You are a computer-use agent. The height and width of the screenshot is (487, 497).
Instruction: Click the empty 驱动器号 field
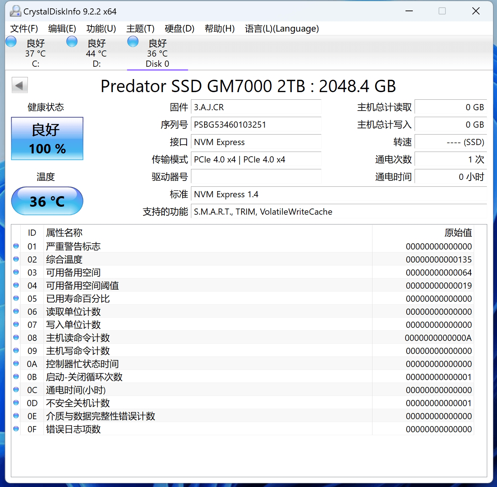coord(256,177)
